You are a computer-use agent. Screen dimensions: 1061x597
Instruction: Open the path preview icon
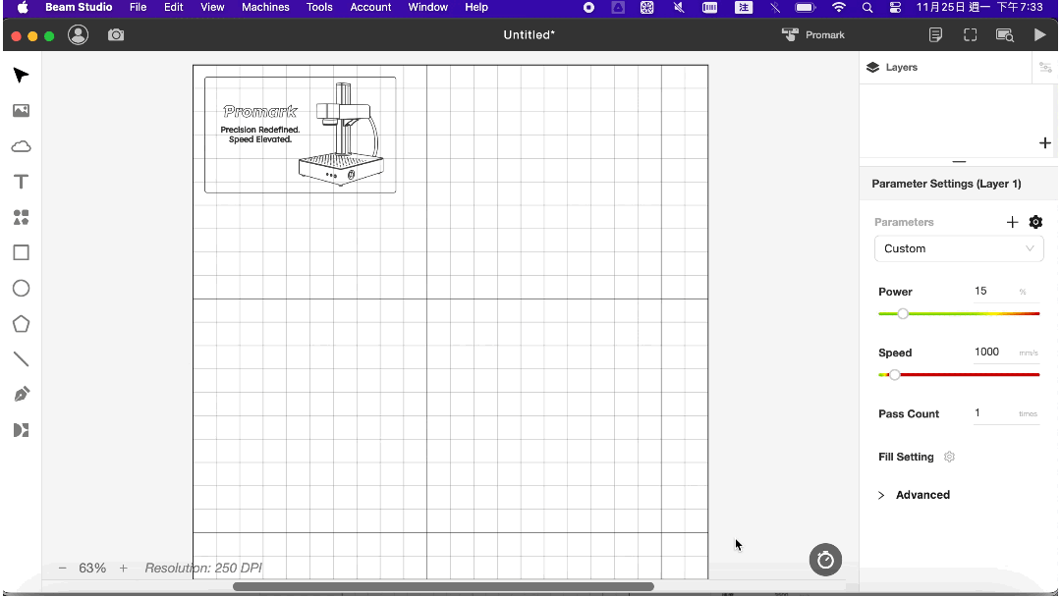[x=1005, y=34]
